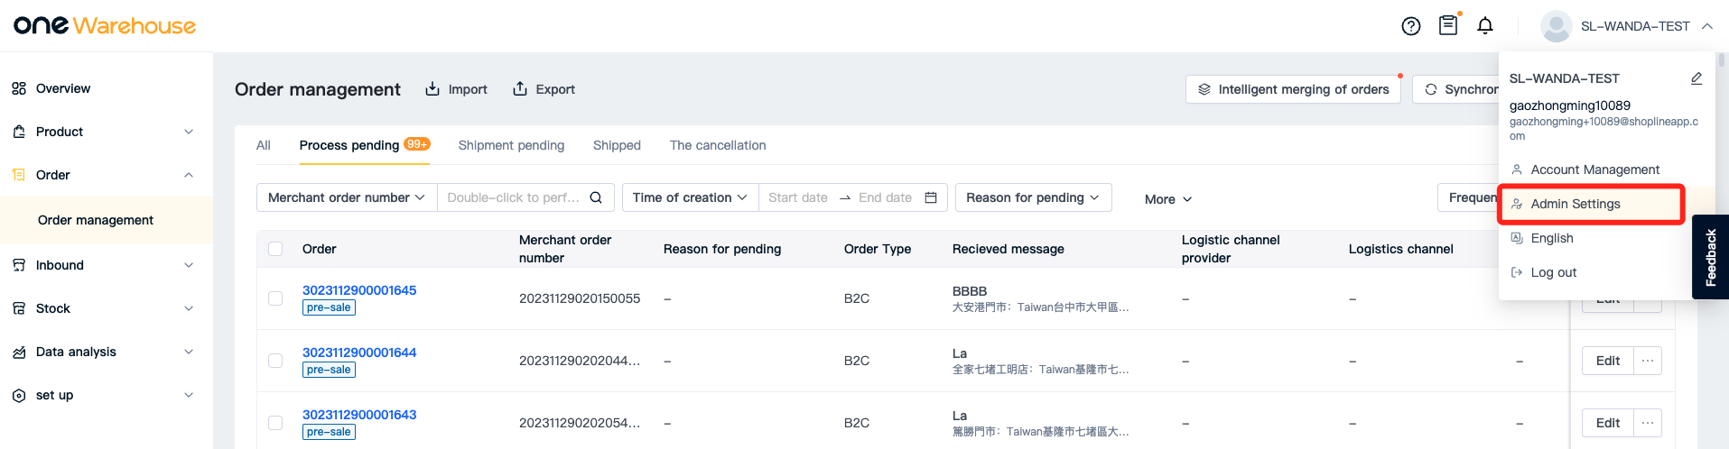The height and width of the screenshot is (449, 1729).
Task: Check the box for order 3023112900001645
Action: pos(275,298)
